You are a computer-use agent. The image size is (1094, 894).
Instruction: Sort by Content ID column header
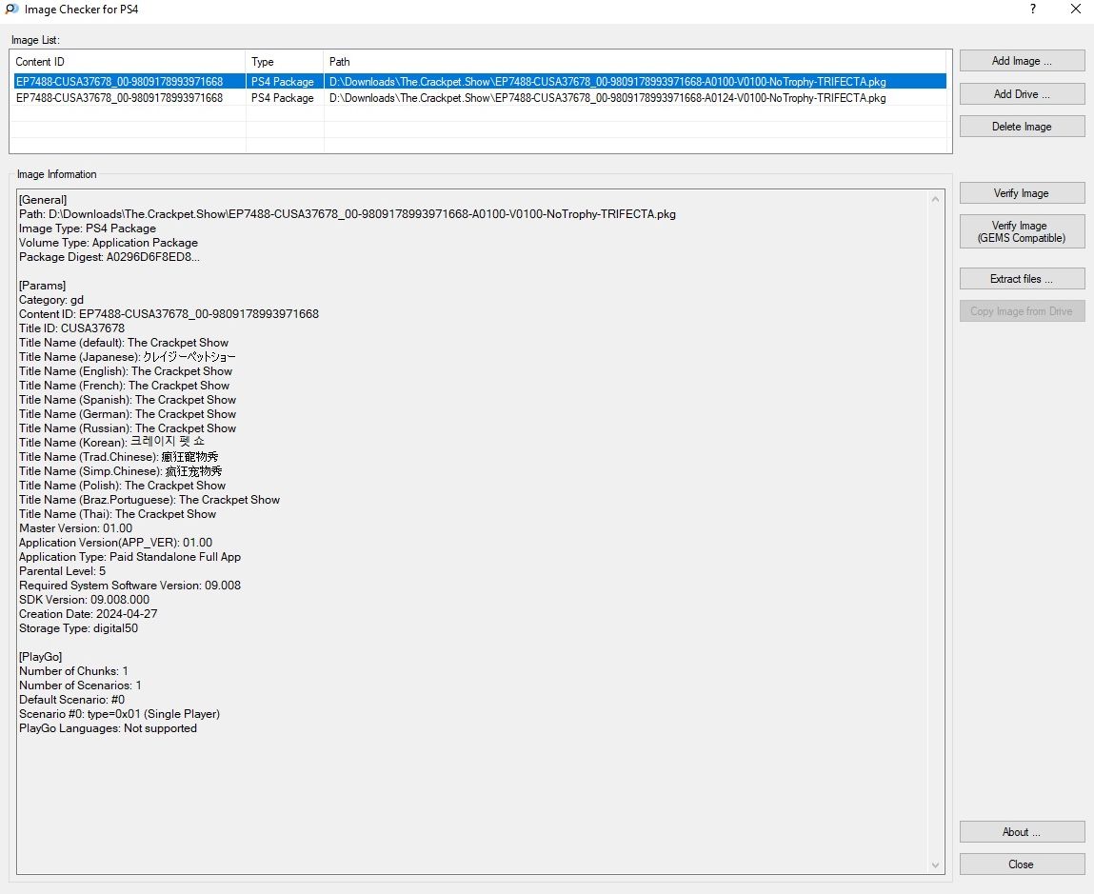click(x=128, y=62)
